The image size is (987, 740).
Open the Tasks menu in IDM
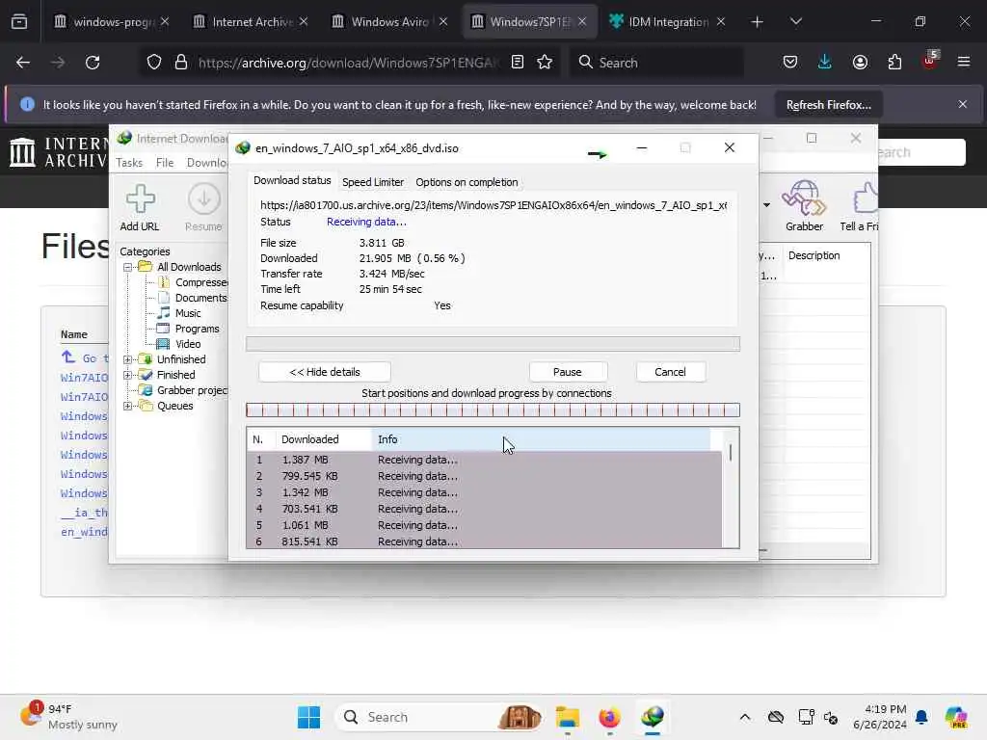pos(129,162)
